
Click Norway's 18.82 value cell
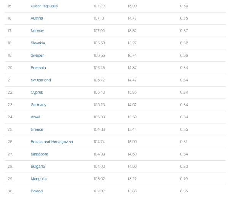(132, 31)
